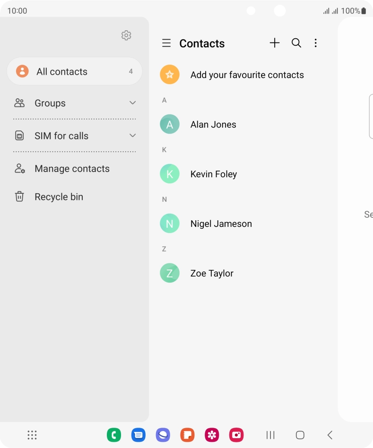Open the app drawer grid icon
Screen dimensions: 373x448
[x=32, y=435]
